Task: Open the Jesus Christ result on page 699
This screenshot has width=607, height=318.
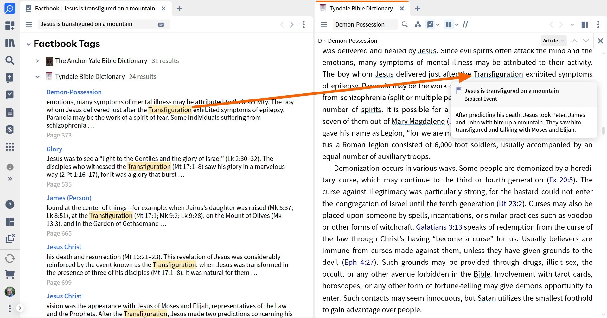Action: coord(64,247)
